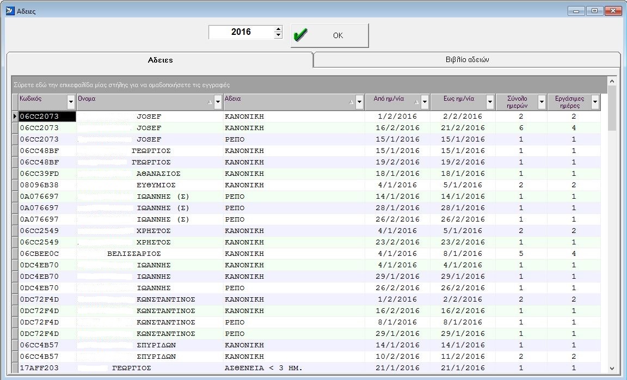
Task: Maximize the Άδειες window
Action: point(595,11)
